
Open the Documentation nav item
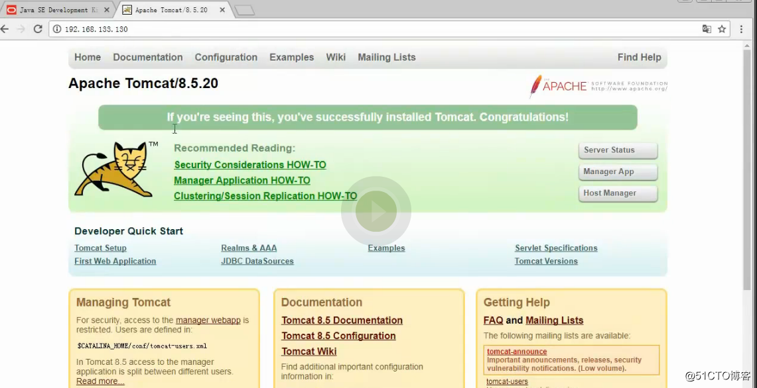coord(148,58)
